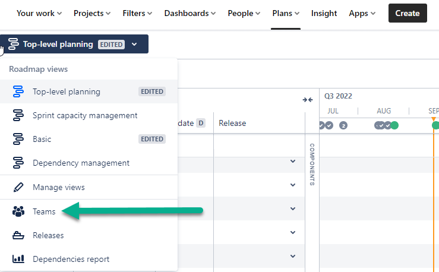
Task: Open the Teams people icon entry
Action: [18, 211]
